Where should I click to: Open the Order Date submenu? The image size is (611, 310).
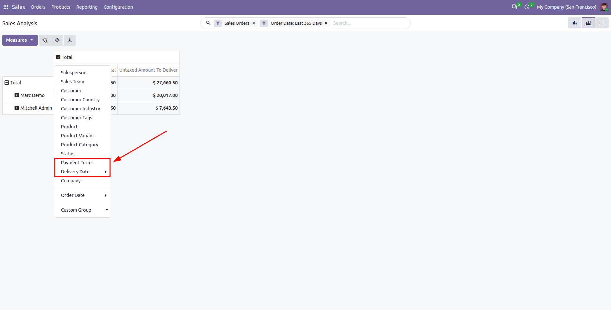pos(83,195)
